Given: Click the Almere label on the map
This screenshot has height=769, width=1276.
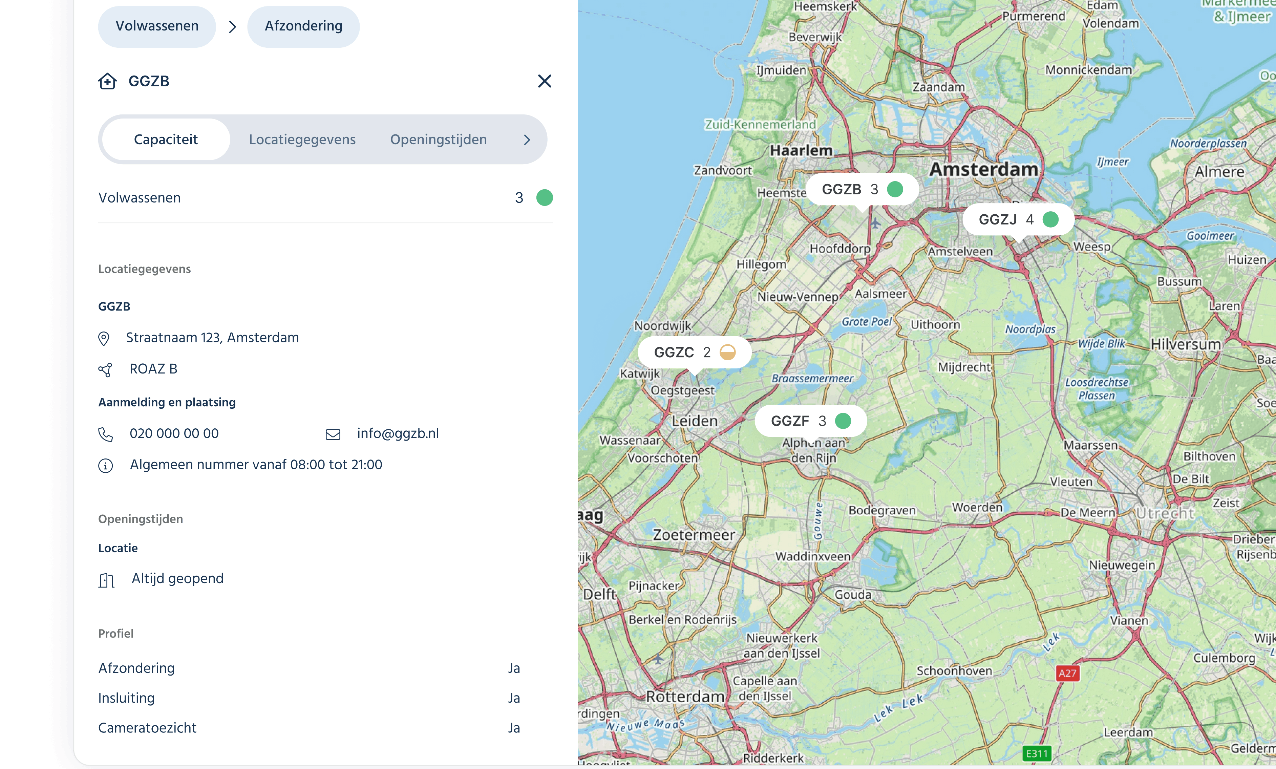Looking at the screenshot, I should pyautogui.click(x=1219, y=171).
